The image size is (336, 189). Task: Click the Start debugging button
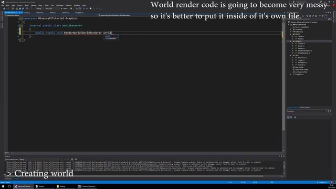(64, 8)
